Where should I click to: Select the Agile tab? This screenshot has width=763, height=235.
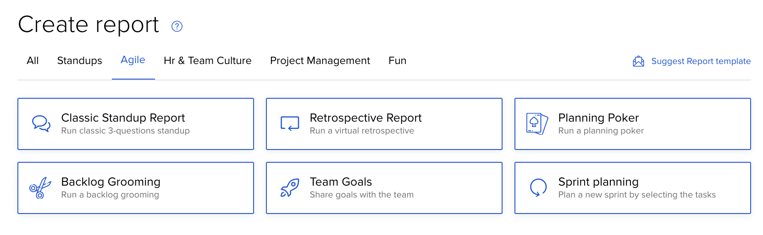coord(133,60)
